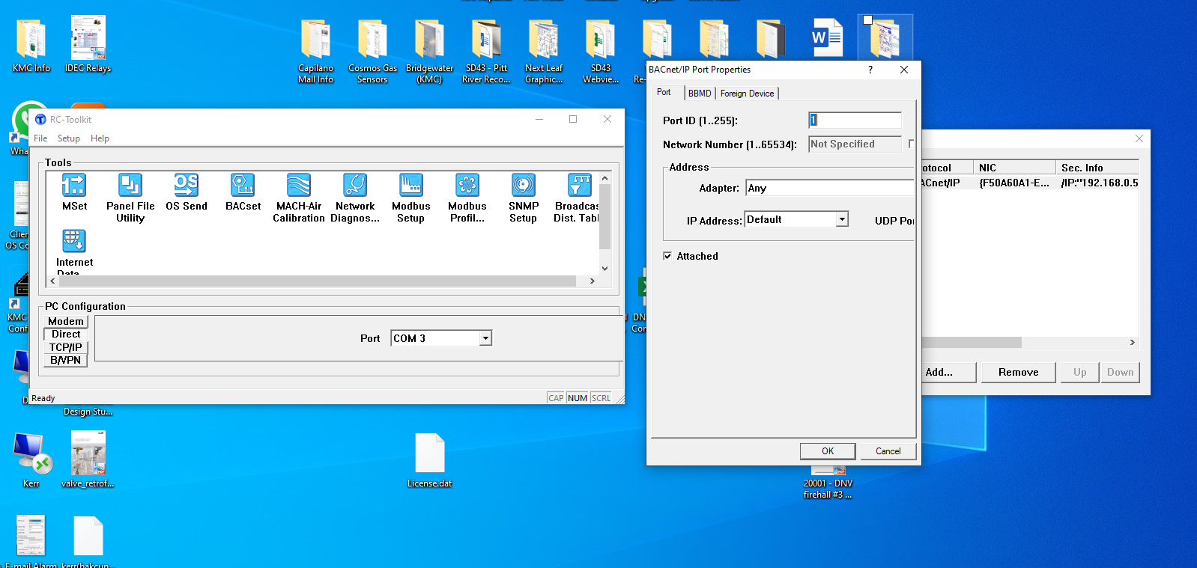This screenshot has height=568, width=1197.
Task: Open the Setup menu in RC-Toolkit
Action: pyautogui.click(x=69, y=138)
